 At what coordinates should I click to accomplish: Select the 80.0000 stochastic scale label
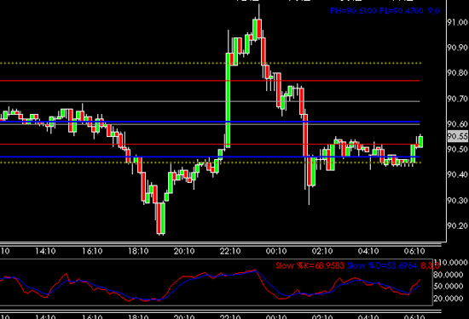coord(448,275)
